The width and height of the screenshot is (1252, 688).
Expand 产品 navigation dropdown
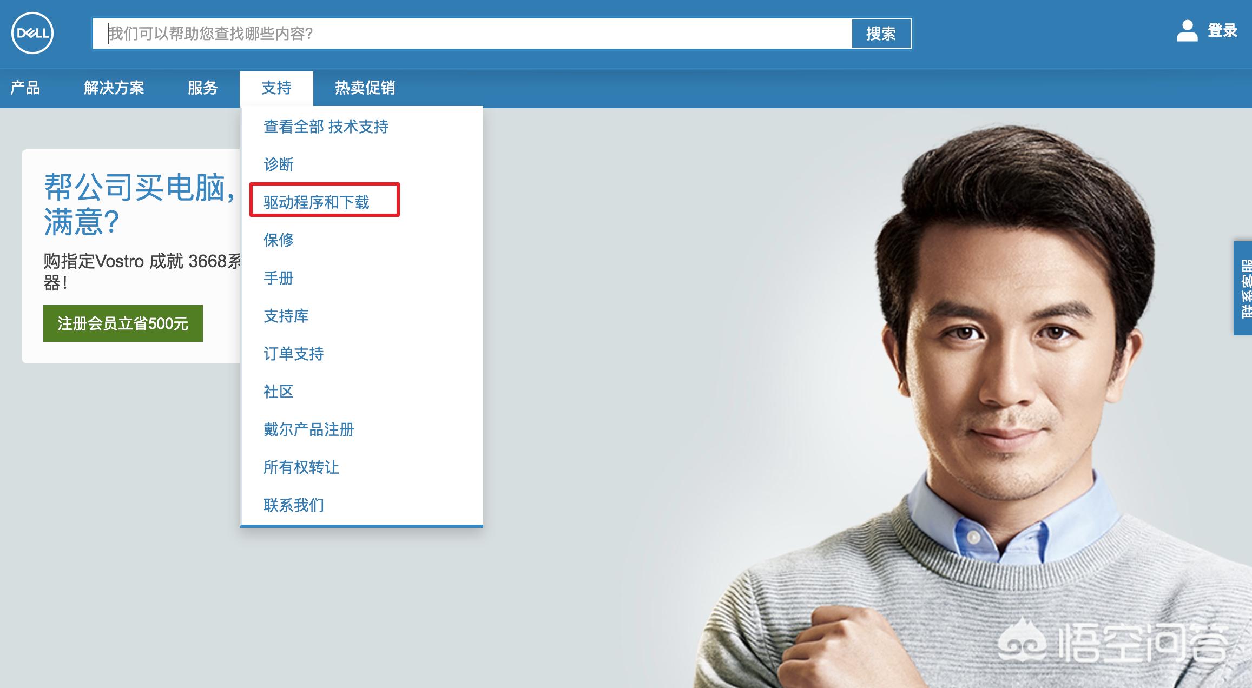click(x=24, y=87)
